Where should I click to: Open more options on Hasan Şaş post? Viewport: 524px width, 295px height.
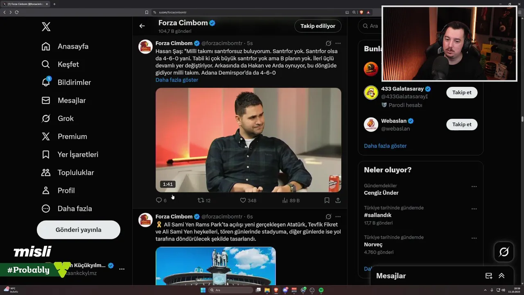click(x=338, y=43)
